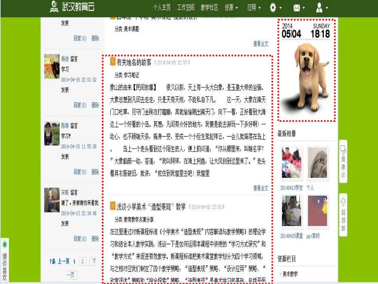Open the 20140415课堂 album thumbnail

[x=291, y=211]
